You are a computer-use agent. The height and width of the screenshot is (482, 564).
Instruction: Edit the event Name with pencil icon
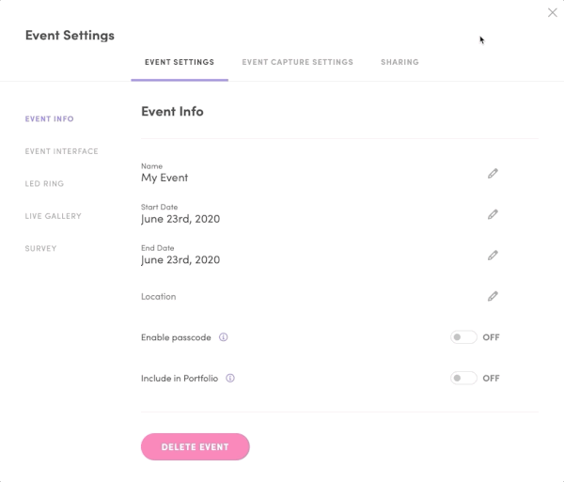[x=493, y=174]
